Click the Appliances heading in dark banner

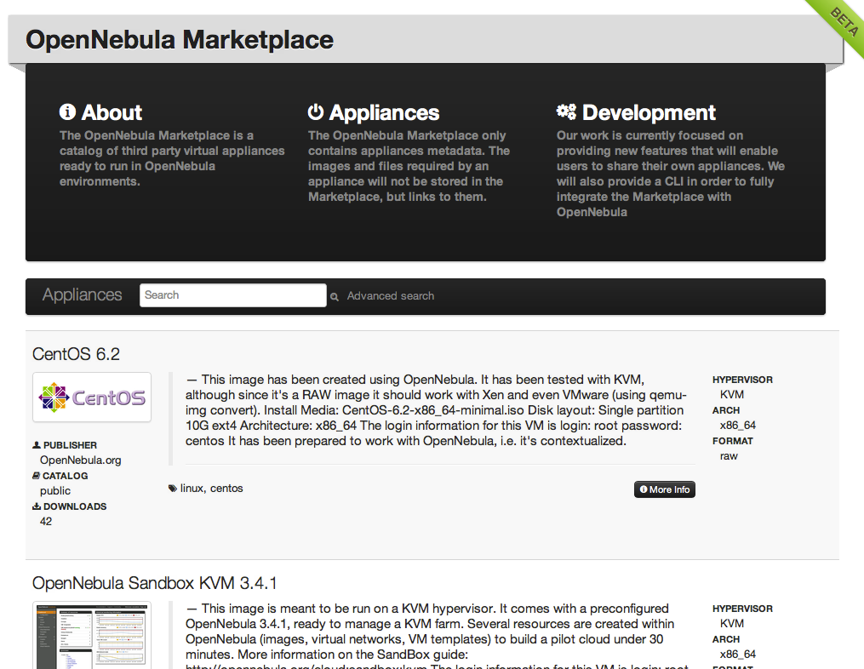pyautogui.click(x=384, y=112)
